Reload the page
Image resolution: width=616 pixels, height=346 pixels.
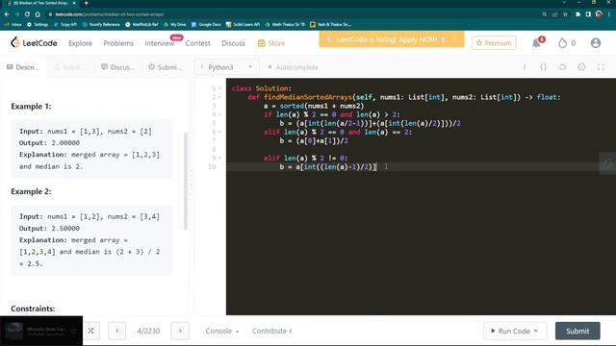(27, 14)
